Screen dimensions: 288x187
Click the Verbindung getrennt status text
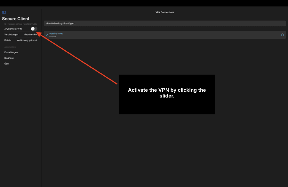pyautogui.click(x=27, y=40)
